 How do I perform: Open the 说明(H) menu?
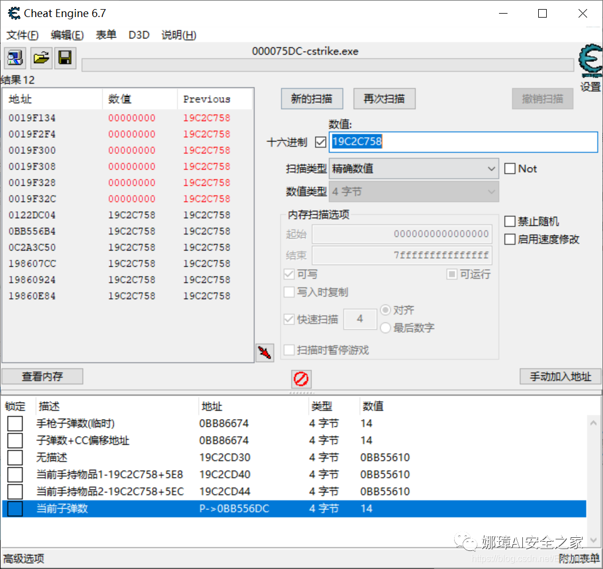[179, 35]
